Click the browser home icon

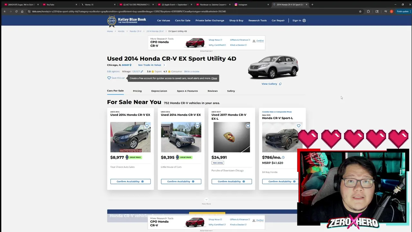pos(22,11)
